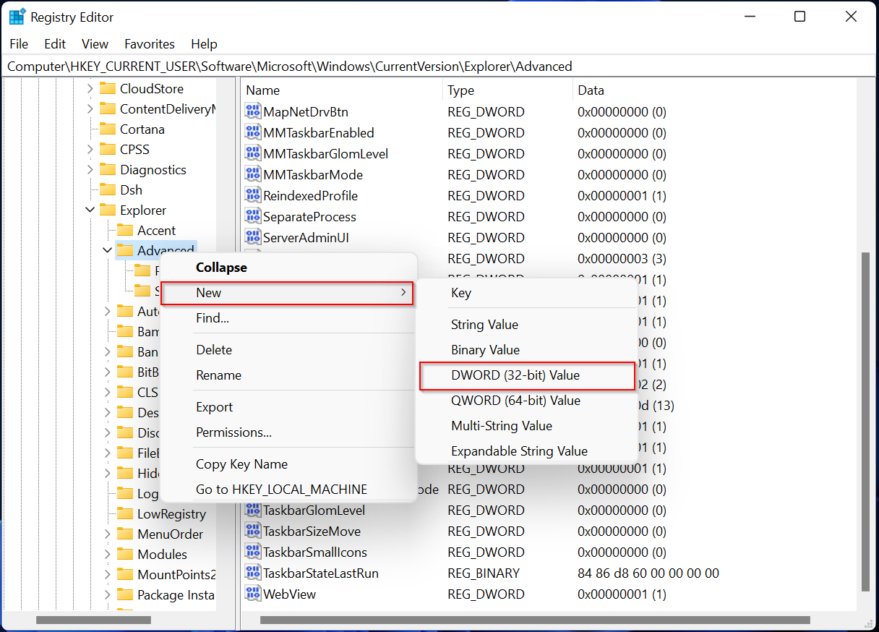The image size is (879, 632).
Task: Collapse the Advanced key using its chevron
Action: (x=107, y=250)
